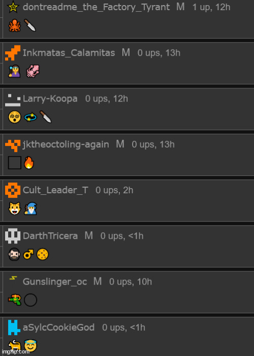254x356 pixels.
Task: Click the star icon beside dontreadme_the_Factory_Tyrant
Action: 13,7
